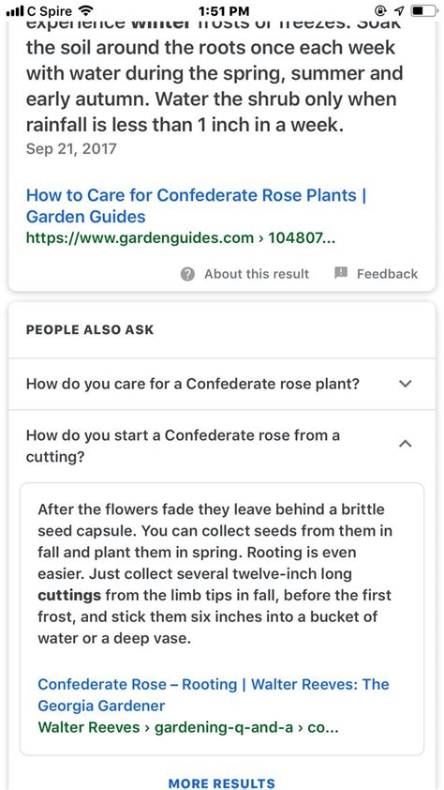Tap the Wi-Fi icon in status bar

[86, 10]
